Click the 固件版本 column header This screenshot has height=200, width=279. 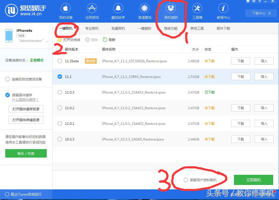[72, 49]
